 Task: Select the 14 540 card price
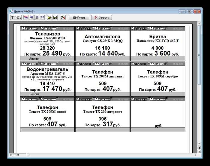(108, 53)
